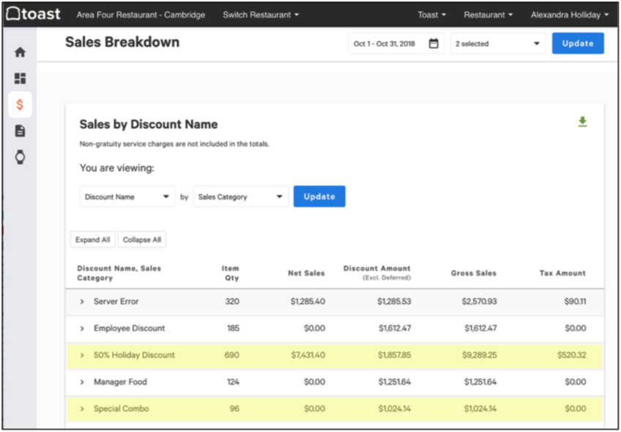Viewport: 621px width, 432px height.
Task: Expand the Server Error row
Action: tap(82, 302)
